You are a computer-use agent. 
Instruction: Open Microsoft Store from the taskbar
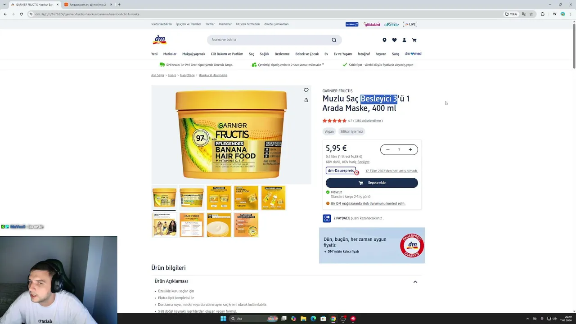(x=323, y=319)
